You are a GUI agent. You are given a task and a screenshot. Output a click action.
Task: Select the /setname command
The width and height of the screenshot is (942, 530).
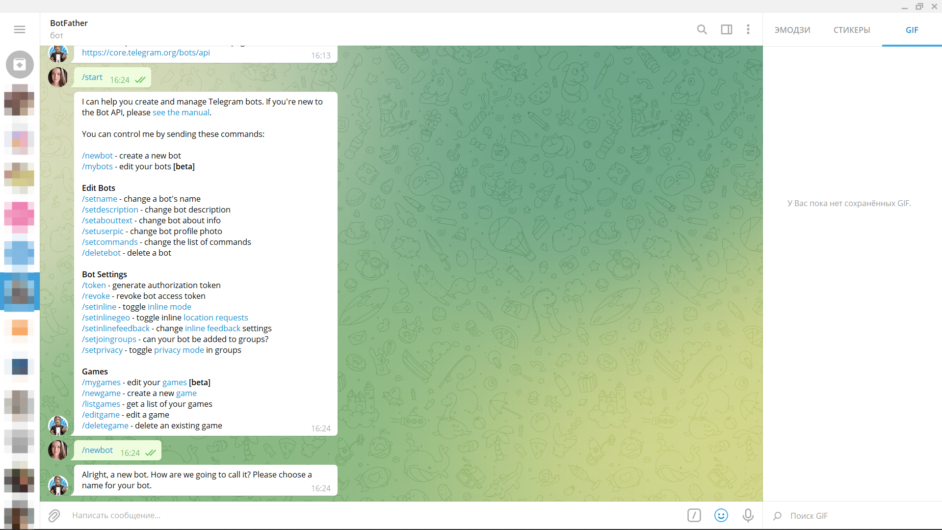pos(100,199)
